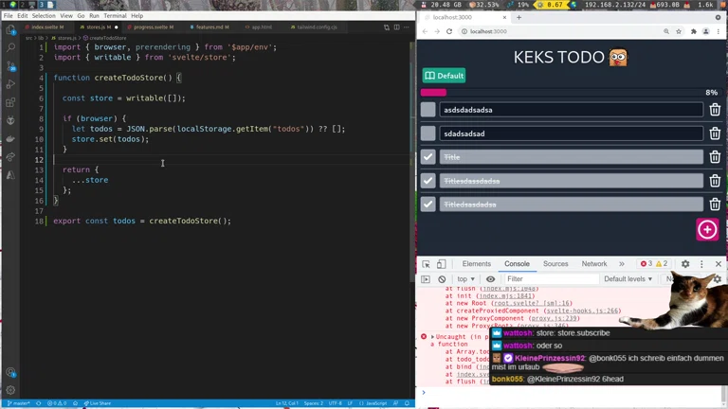The image size is (728, 409).
Task: Uncheck the 'Titledsasdadsa' todo checkbox
Action: coord(428,204)
